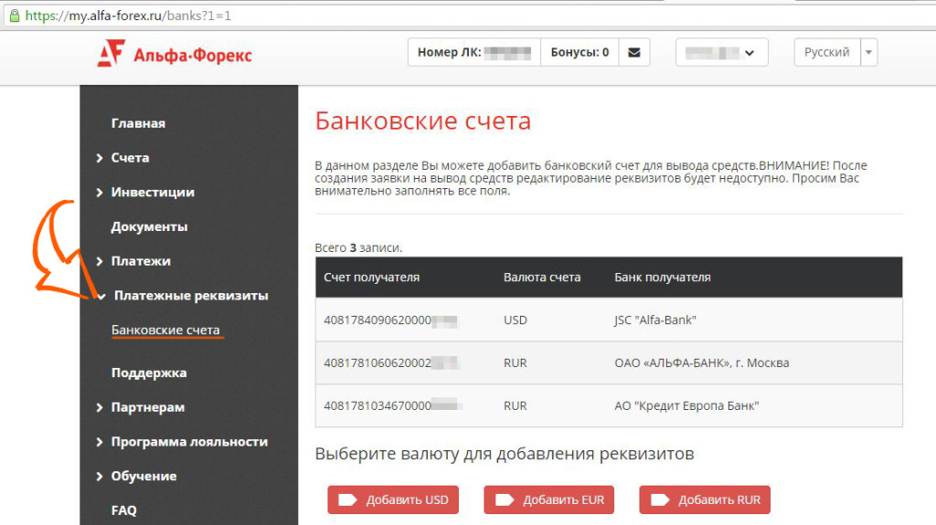
Task: Open FAQ in sidebar
Action: pyautogui.click(x=123, y=510)
